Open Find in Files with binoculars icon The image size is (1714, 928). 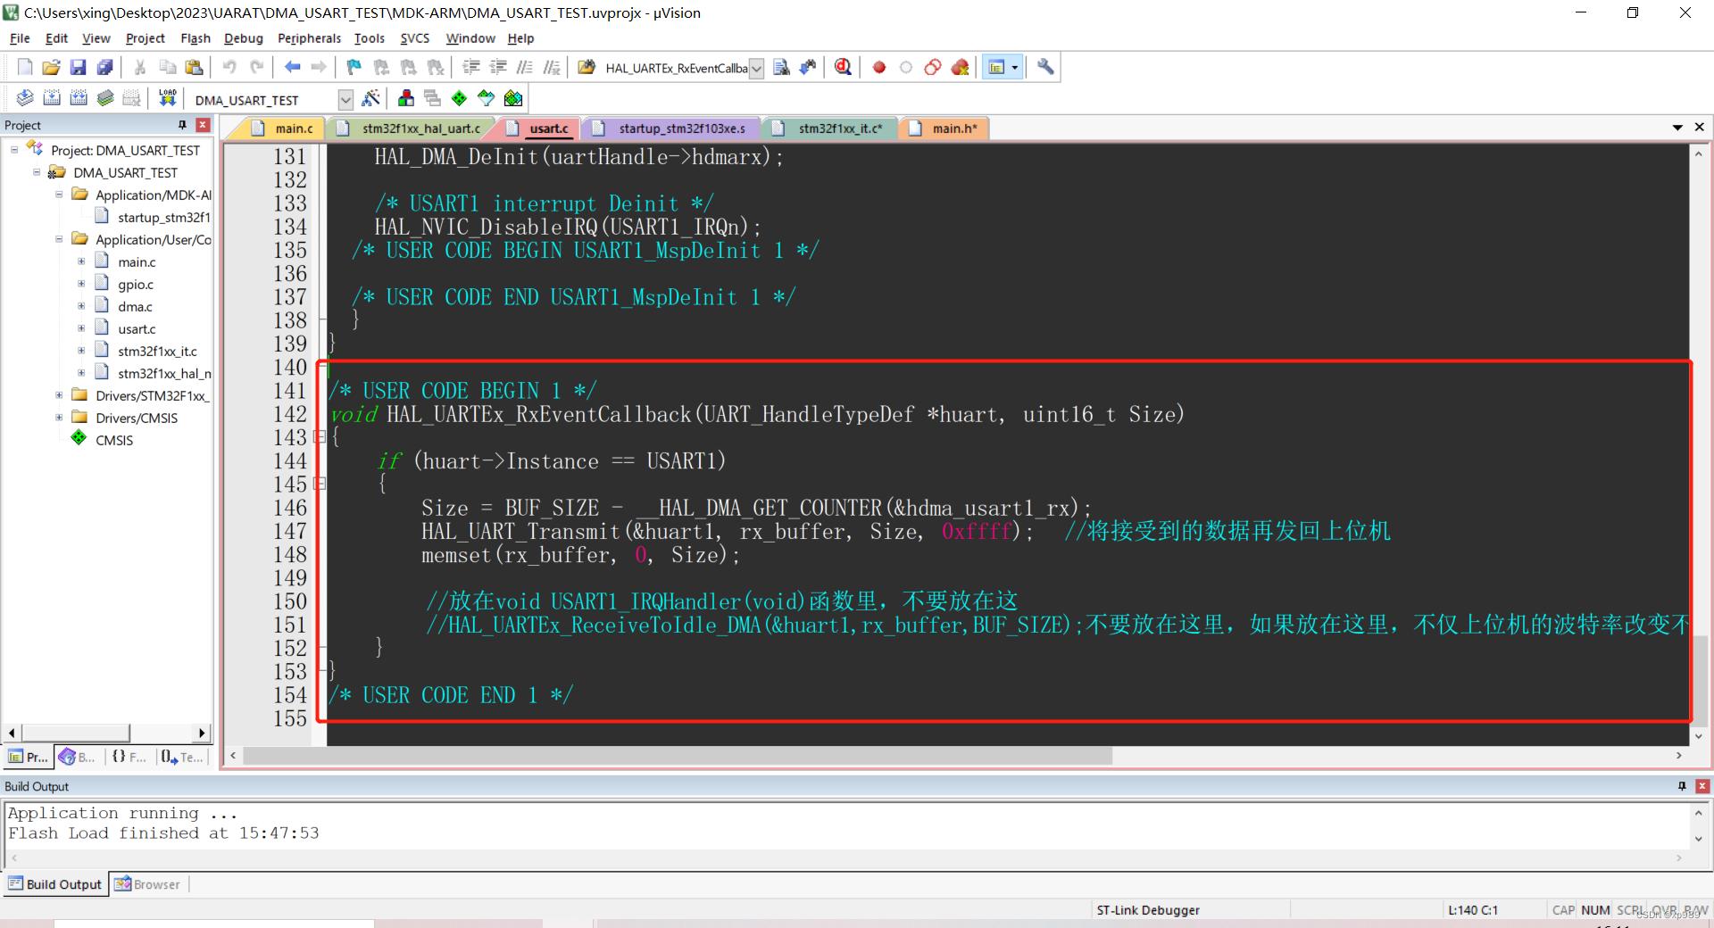781,67
